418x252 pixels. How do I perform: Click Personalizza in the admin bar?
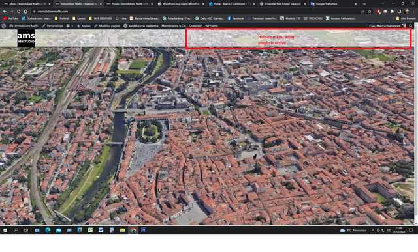click(x=52, y=26)
